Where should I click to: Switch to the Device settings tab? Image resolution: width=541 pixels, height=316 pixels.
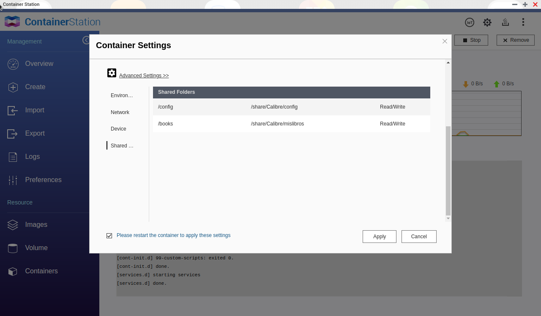click(x=118, y=129)
